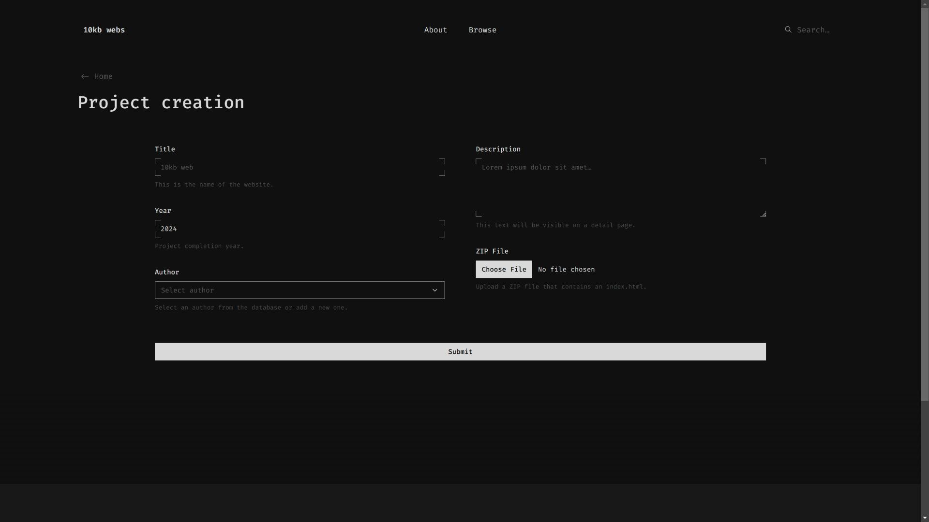Click the No file chosen text
The width and height of the screenshot is (929, 522).
coord(566,269)
